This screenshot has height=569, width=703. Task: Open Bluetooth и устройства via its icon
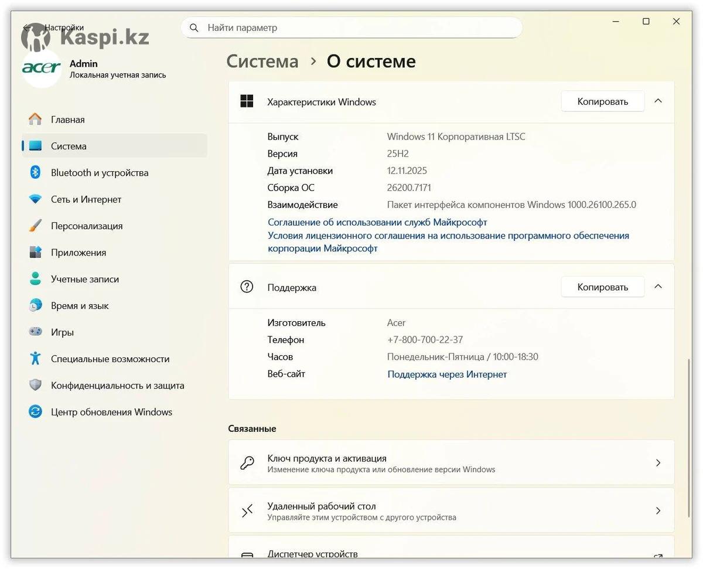(35, 172)
